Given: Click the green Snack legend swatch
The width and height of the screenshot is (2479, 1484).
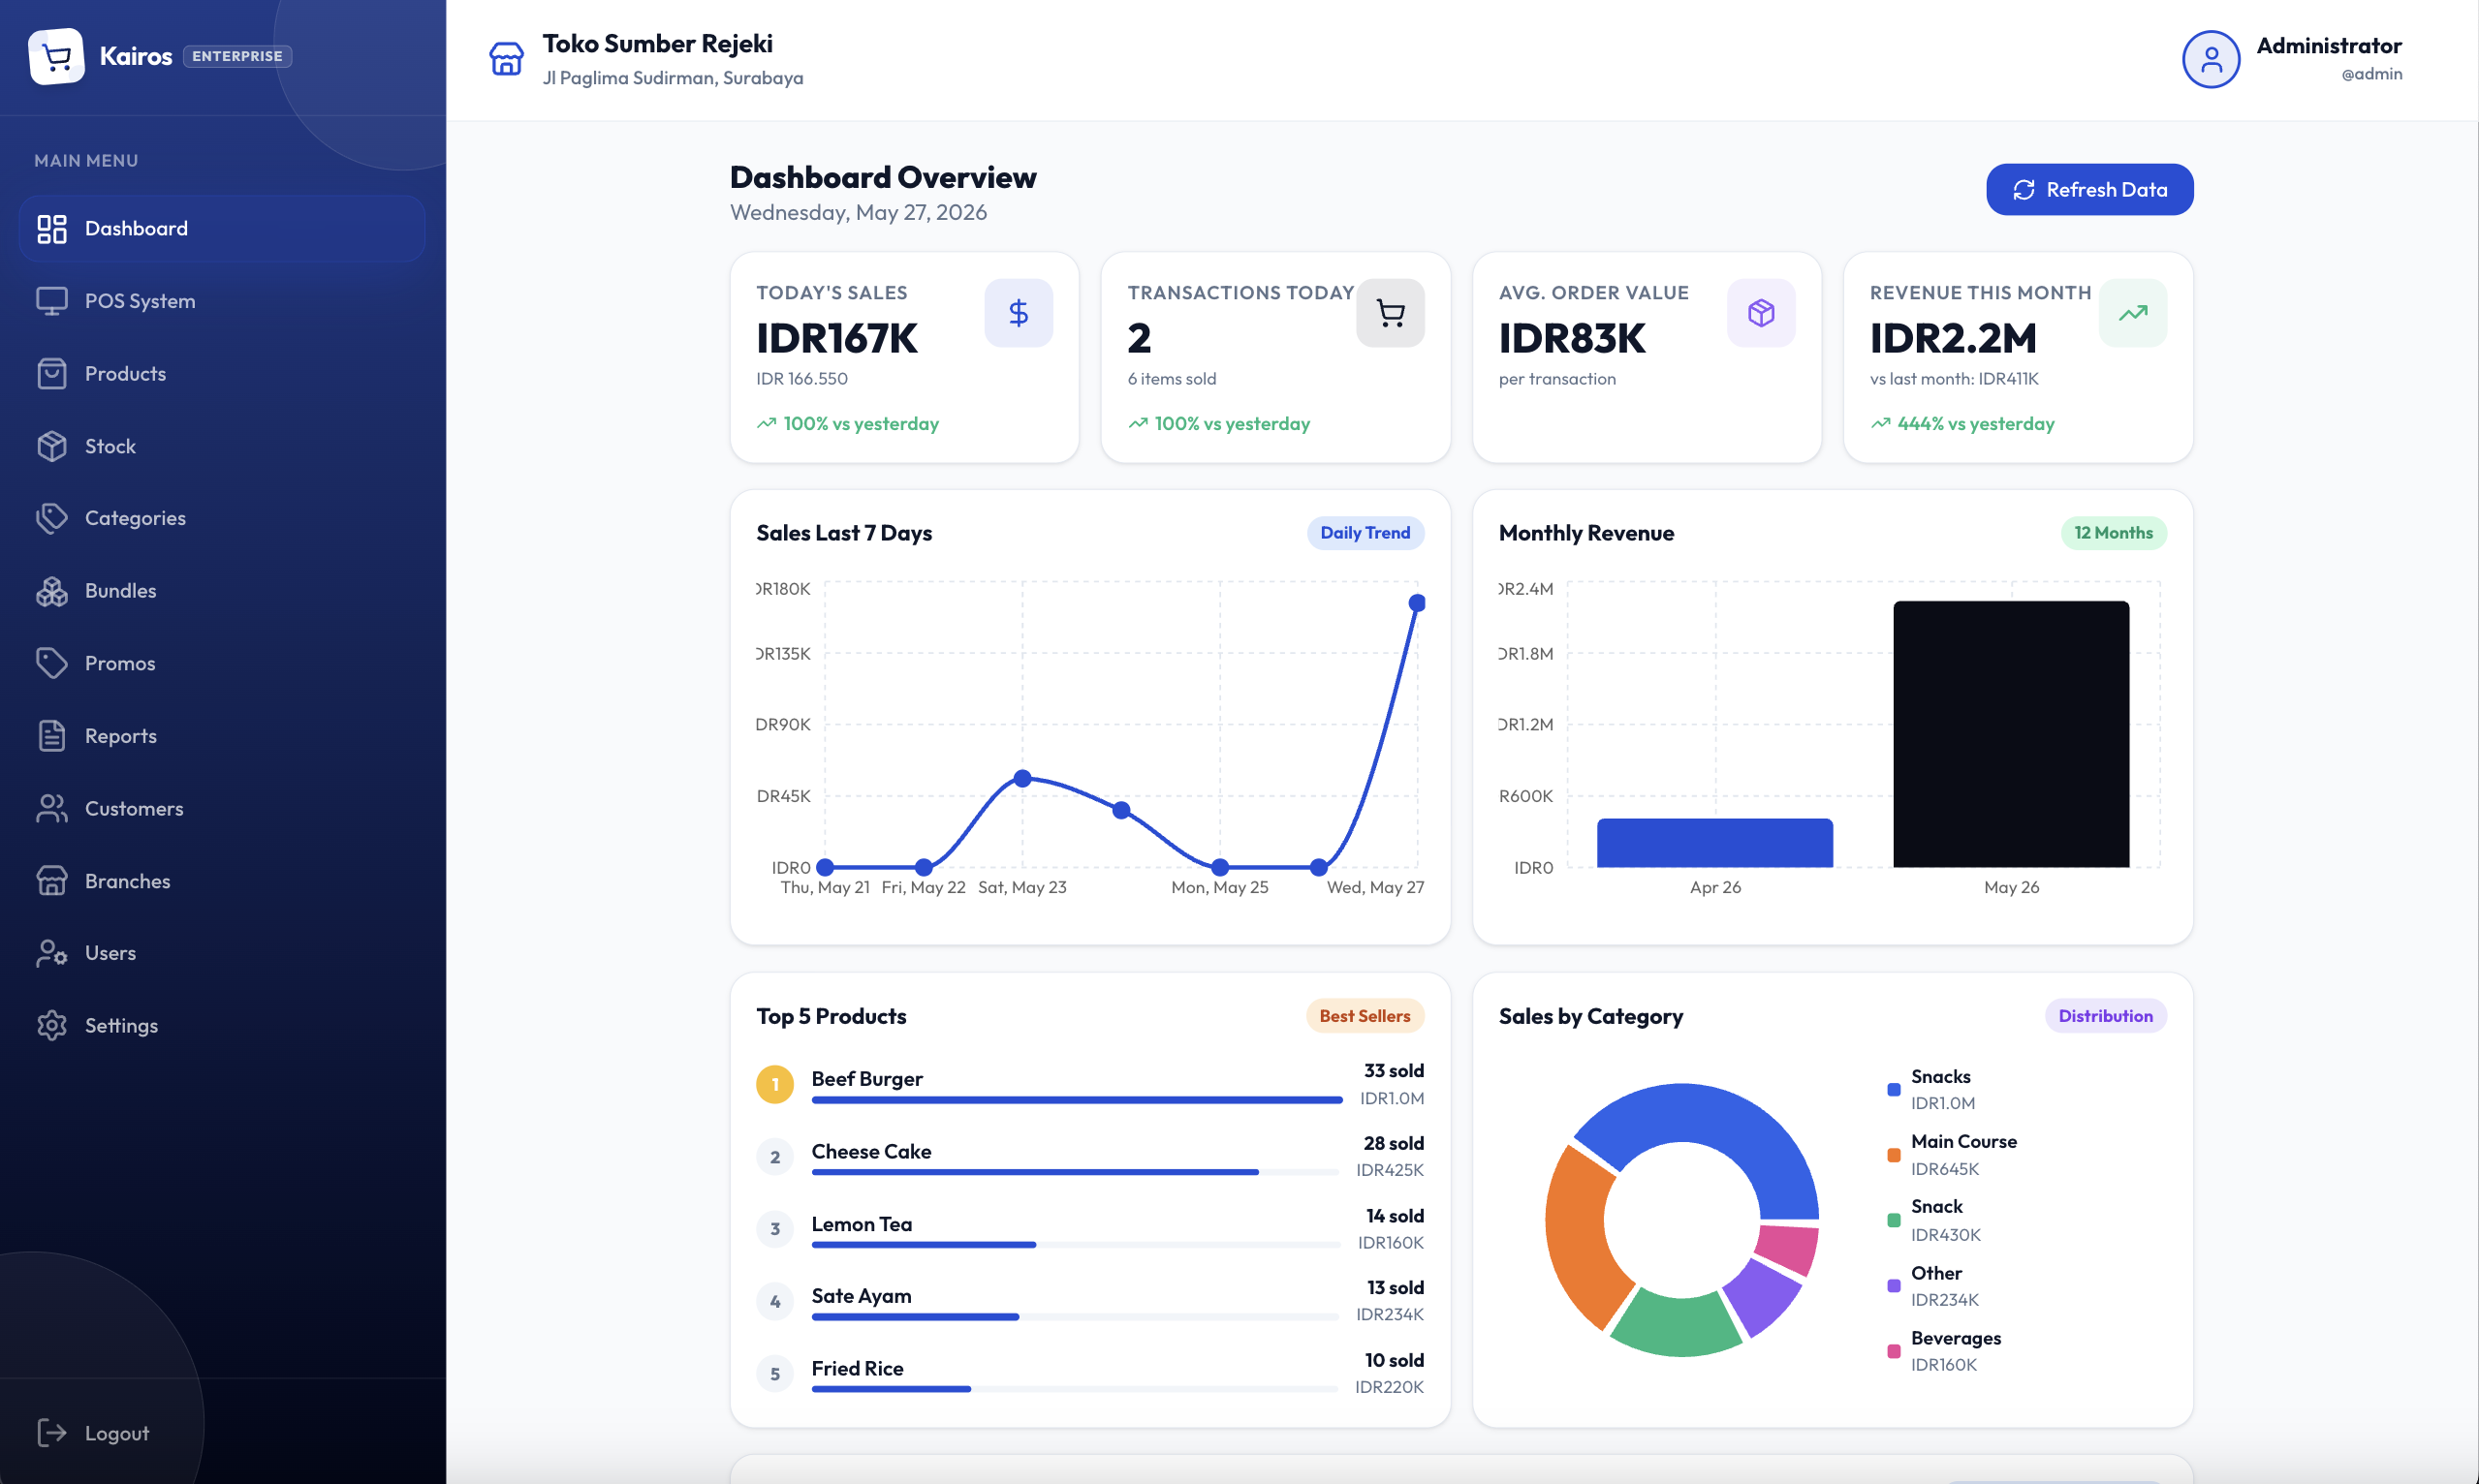Looking at the screenshot, I should pos(1893,1220).
